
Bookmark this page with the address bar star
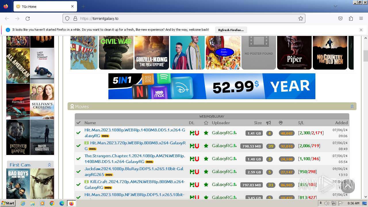coord(301,18)
